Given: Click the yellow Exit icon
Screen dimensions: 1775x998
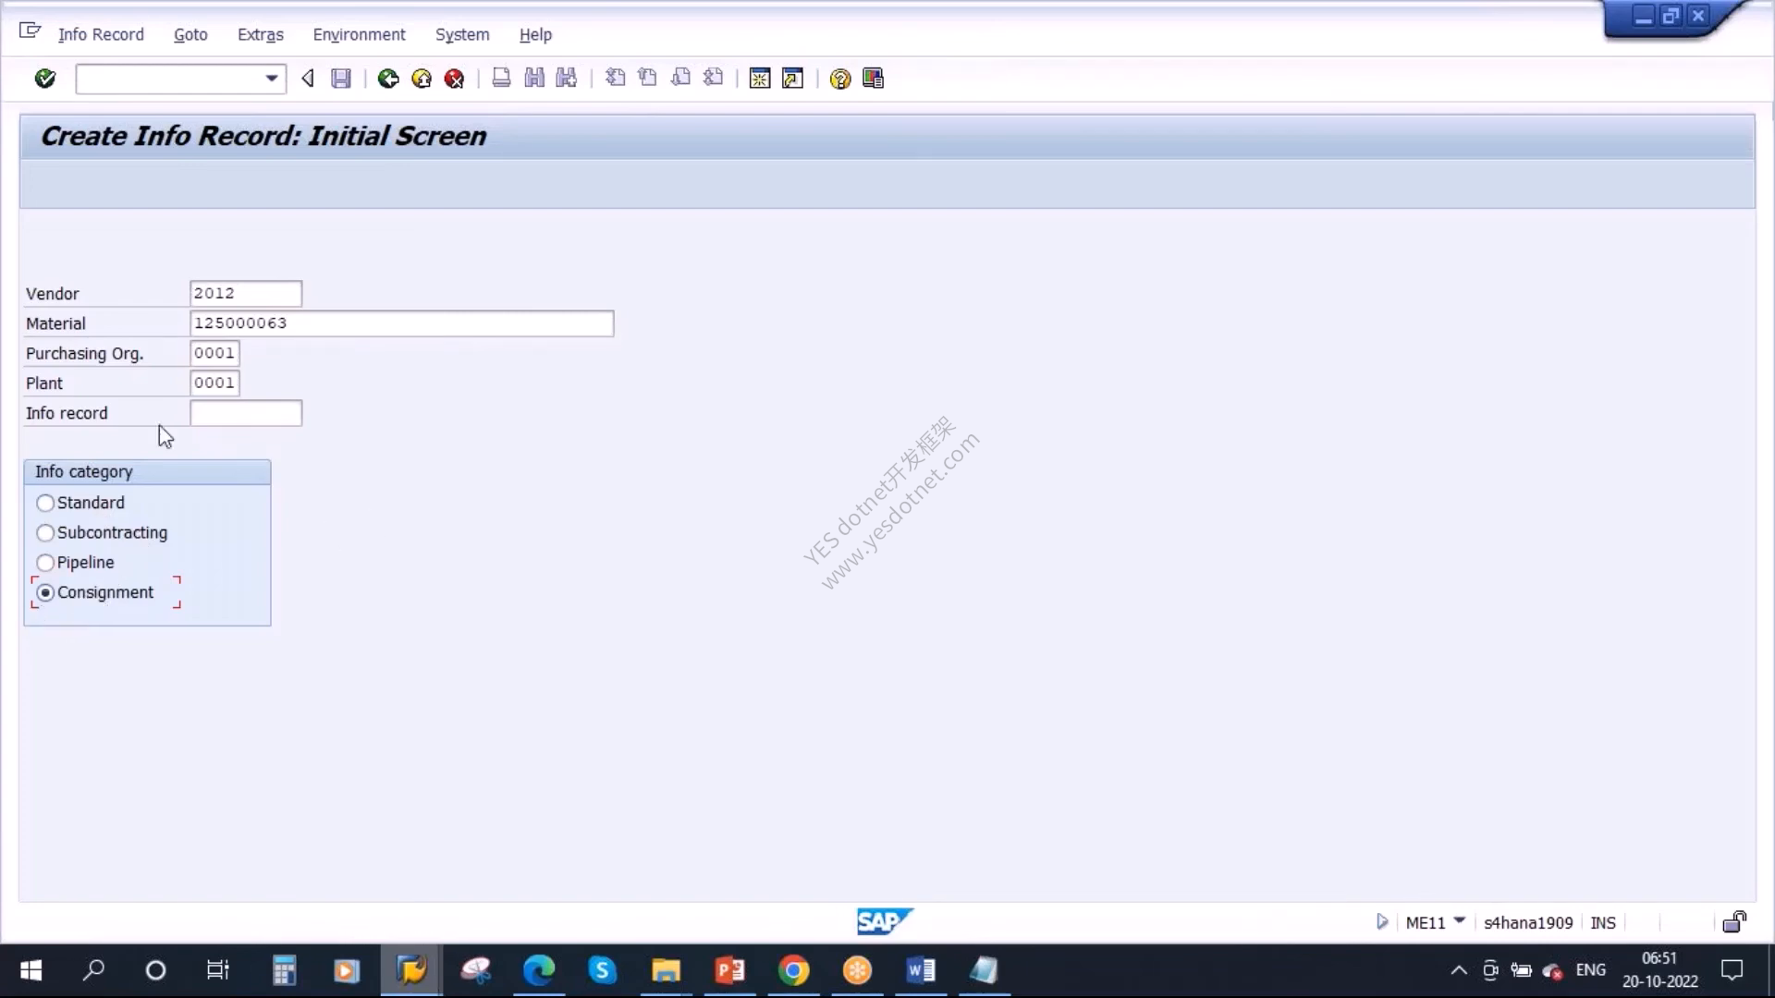Looking at the screenshot, I should (422, 79).
